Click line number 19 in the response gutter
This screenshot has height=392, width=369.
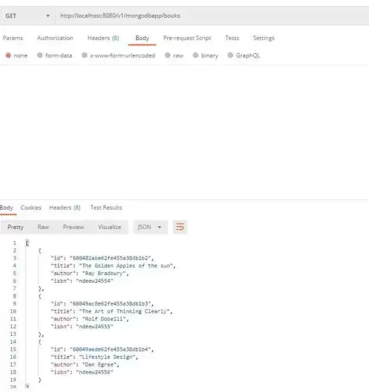(x=13, y=380)
